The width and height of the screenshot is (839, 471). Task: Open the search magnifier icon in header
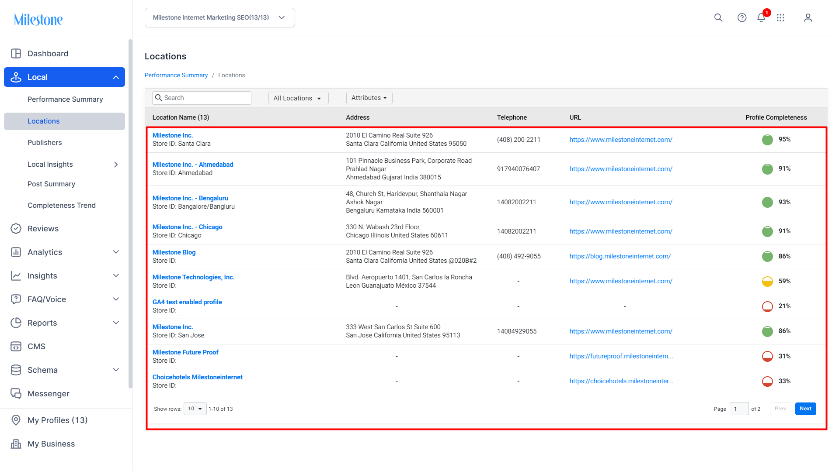click(718, 17)
